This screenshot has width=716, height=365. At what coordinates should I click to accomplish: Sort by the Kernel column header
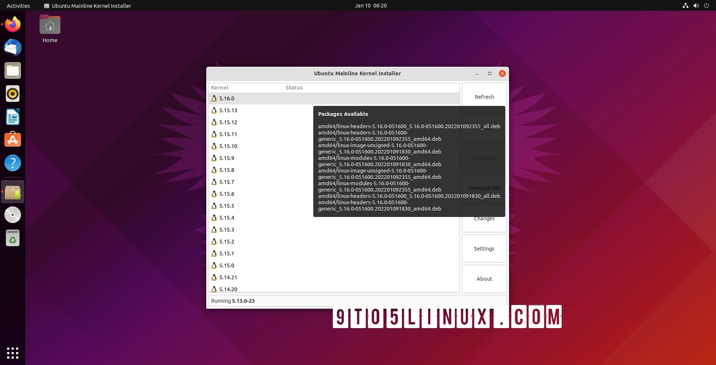(x=246, y=88)
